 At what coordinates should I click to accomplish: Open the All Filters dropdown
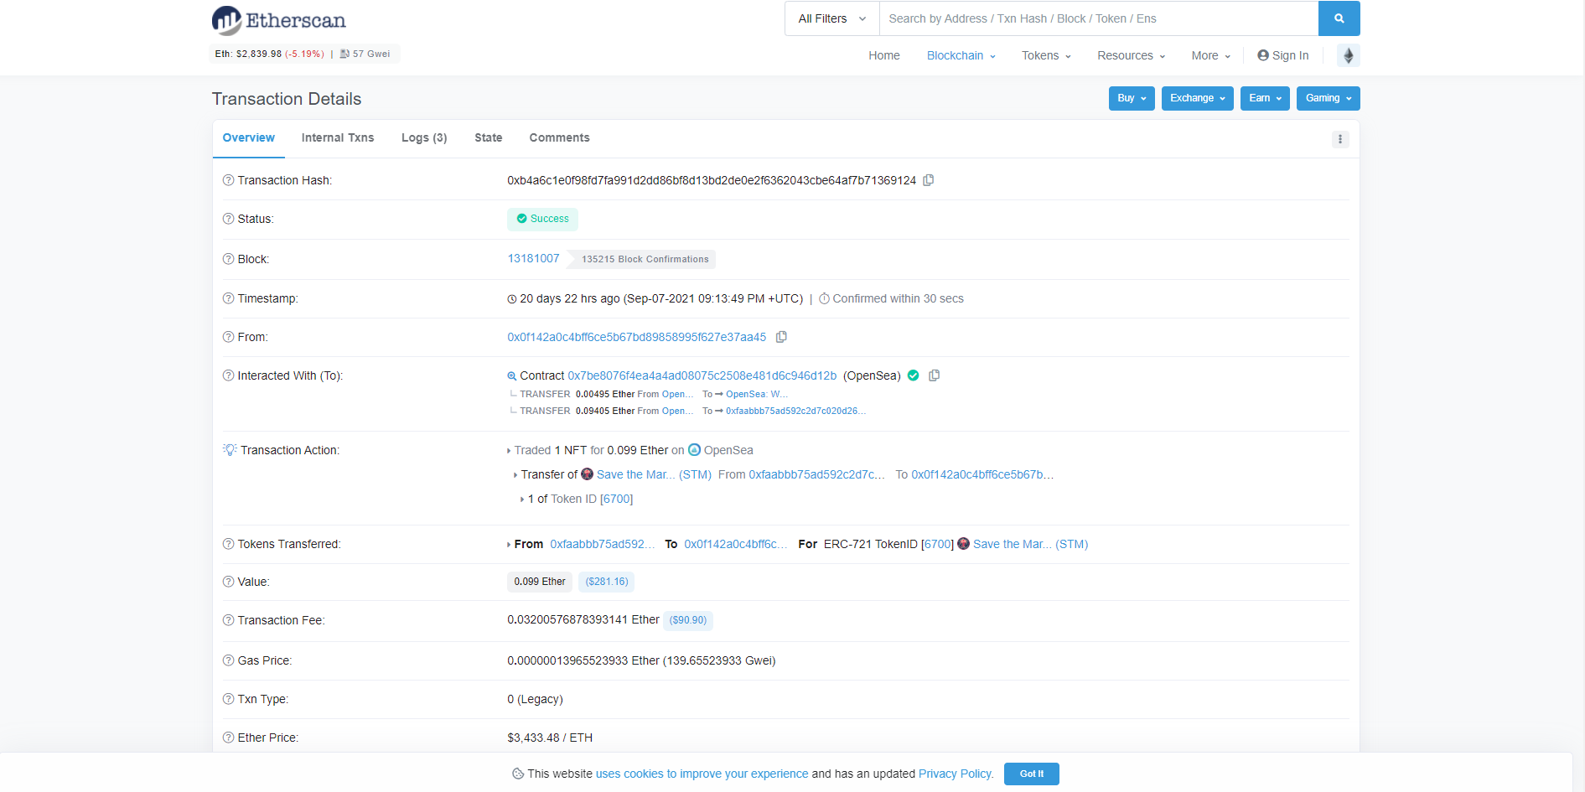[831, 18]
